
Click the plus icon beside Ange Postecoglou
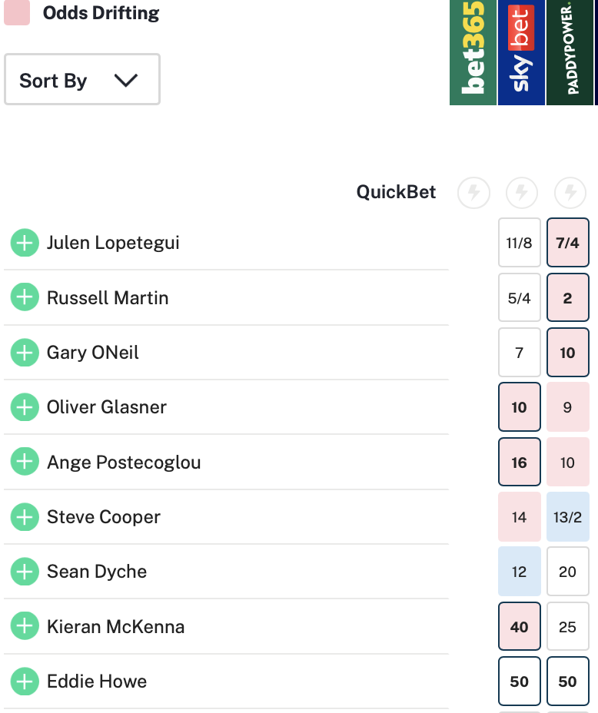click(x=25, y=462)
